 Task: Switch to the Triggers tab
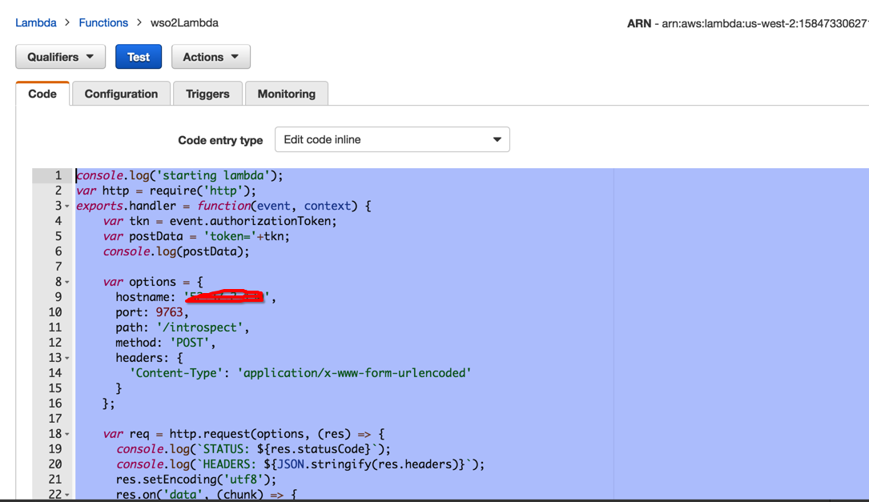click(207, 94)
